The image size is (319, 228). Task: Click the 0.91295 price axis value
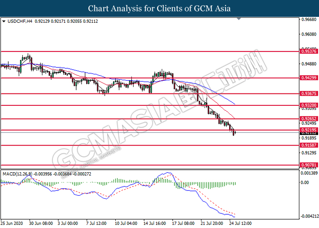(x=309, y=153)
